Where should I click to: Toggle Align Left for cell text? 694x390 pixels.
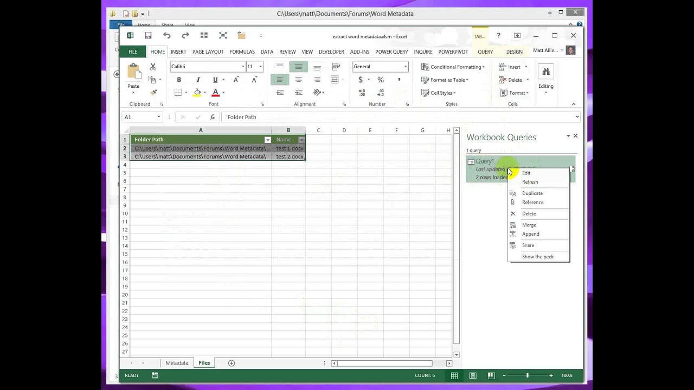pyautogui.click(x=280, y=80)
